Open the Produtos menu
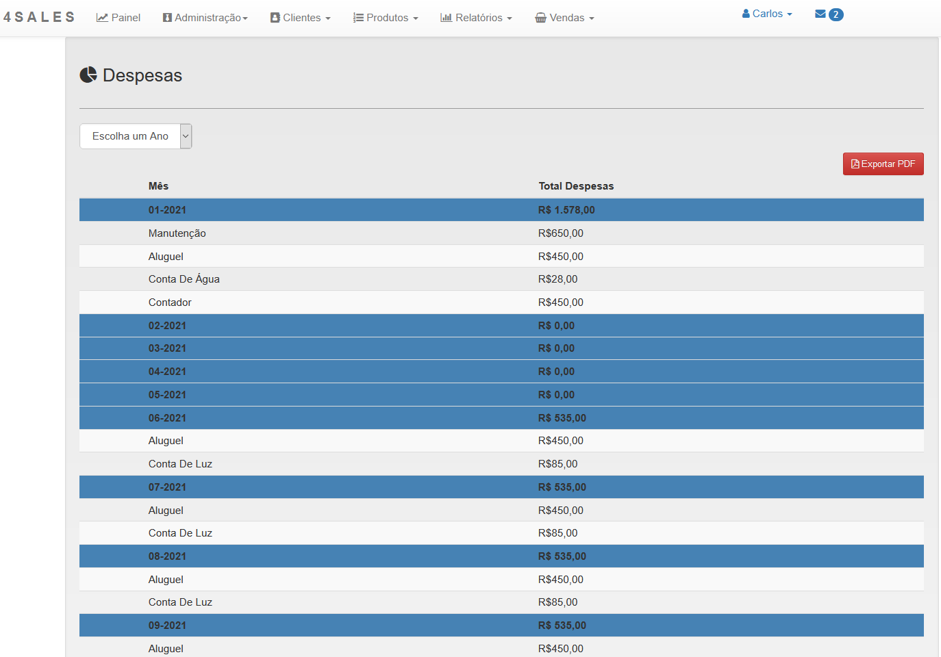Image resolution: width=941 pixels, height=657 pixels. click(387, 18)
